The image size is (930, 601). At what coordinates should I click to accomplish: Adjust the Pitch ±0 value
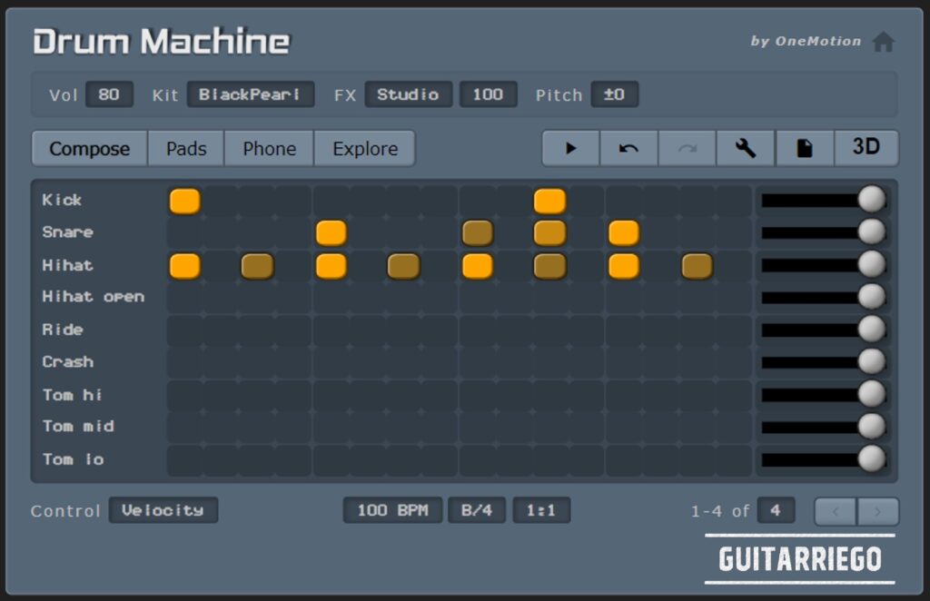point(615,94)
